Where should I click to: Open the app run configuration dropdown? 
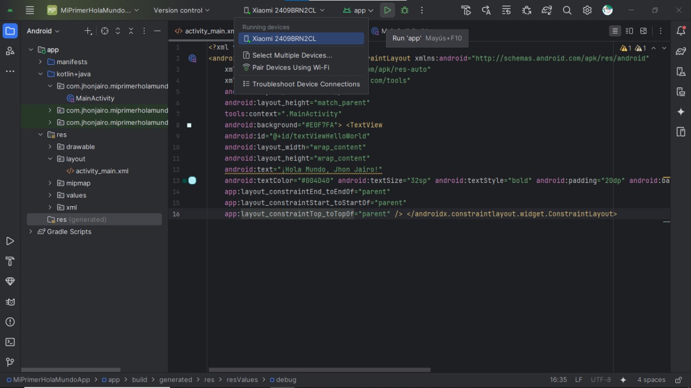[358, 10]
